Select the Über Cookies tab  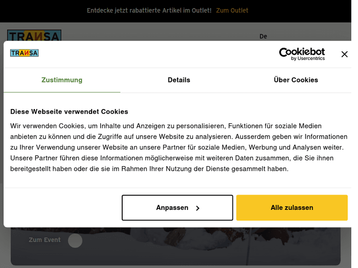pyautogui.click(x=296, y=80)
